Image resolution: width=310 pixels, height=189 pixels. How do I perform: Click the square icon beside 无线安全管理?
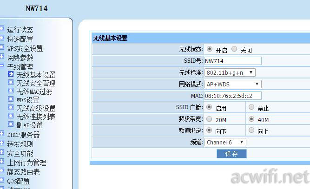11,82
